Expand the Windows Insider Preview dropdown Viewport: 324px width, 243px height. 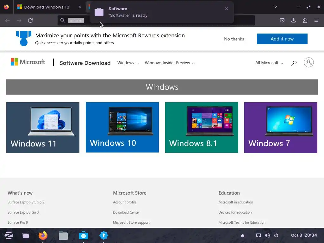click(x=170, y=63)
